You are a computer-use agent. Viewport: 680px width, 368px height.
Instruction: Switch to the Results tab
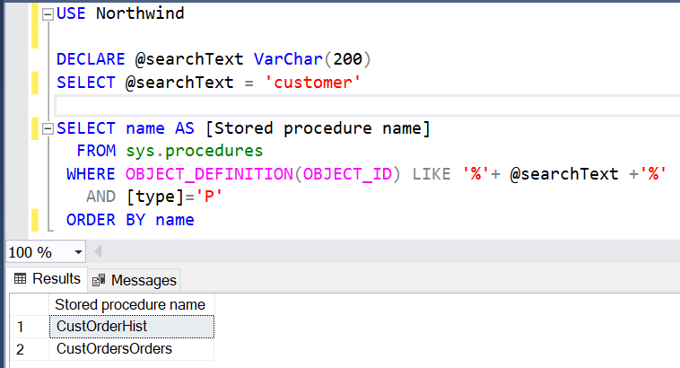click(x=47, y=278)
